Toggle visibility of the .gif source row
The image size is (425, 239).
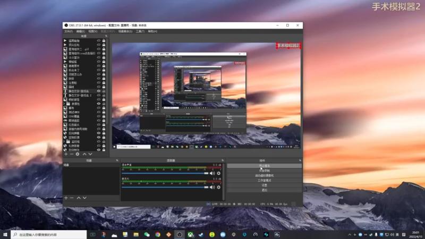pyautogui.click(x=99, y=49)
